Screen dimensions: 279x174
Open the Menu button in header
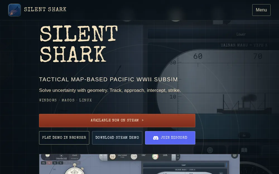261,10
